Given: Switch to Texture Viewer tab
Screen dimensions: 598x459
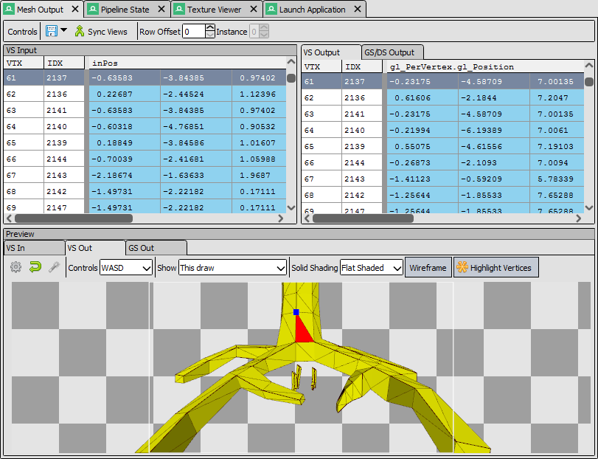Looking at the screenshot, I should click(214, 10).
